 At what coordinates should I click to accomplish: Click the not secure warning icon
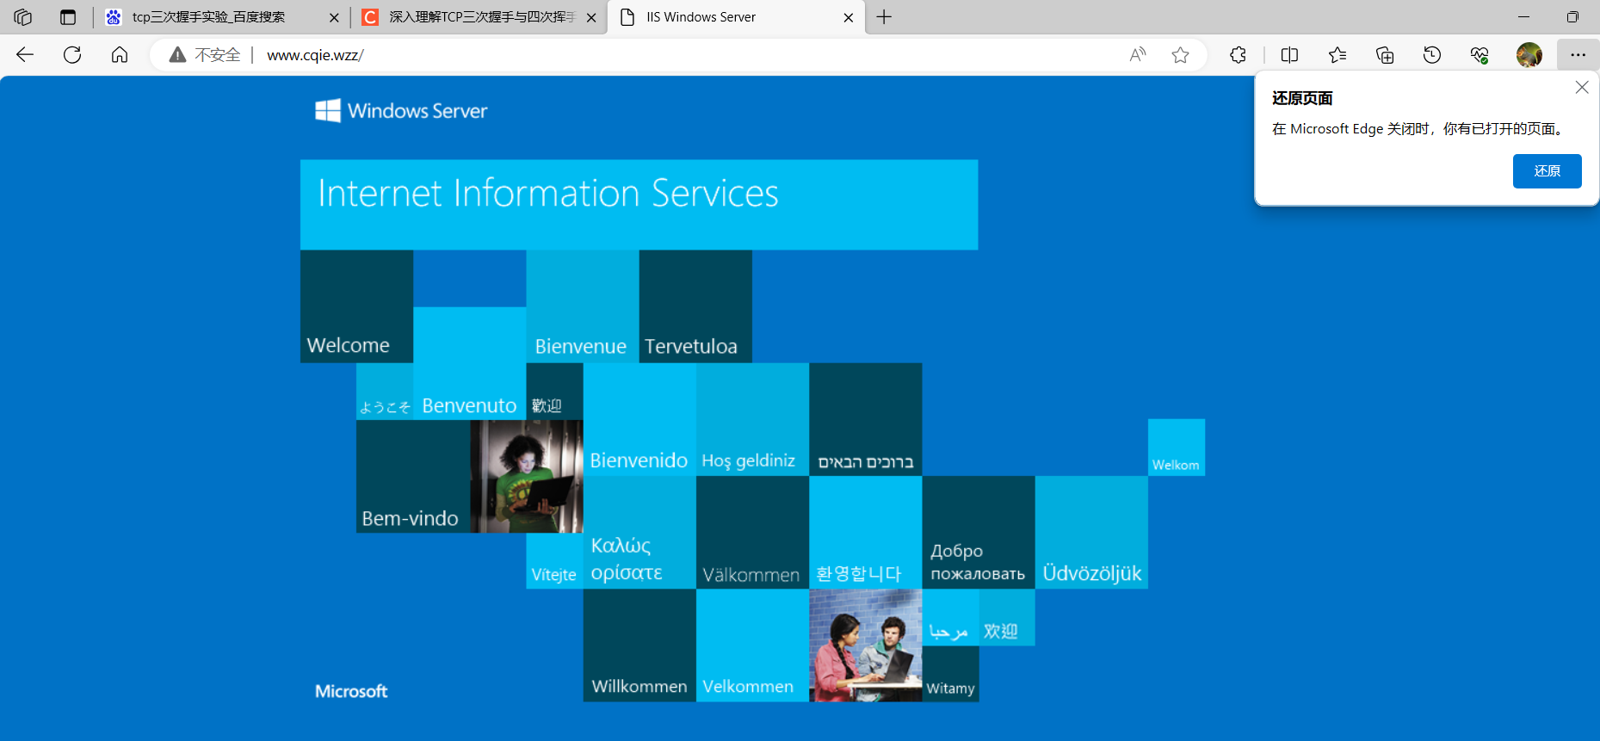pos(177,55)
